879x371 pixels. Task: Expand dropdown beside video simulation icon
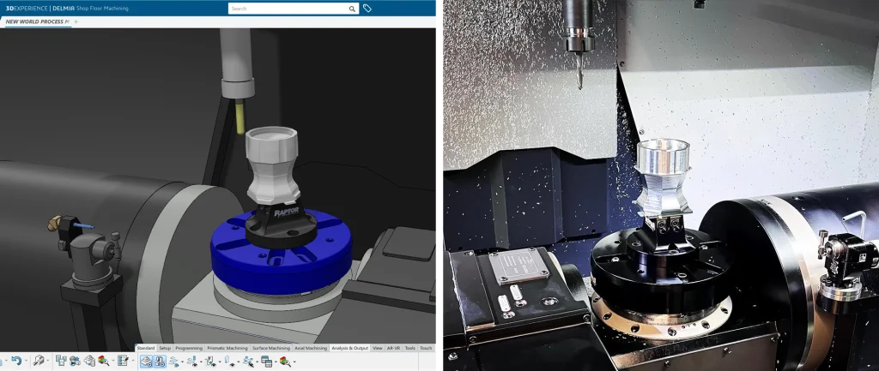point(201,362)
